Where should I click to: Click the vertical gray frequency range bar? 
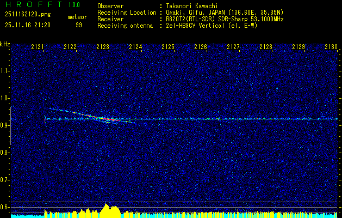[10, 126]
